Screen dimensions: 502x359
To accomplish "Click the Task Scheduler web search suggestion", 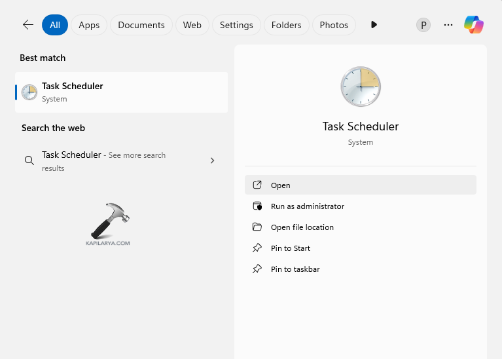I will tap(105, 161).
